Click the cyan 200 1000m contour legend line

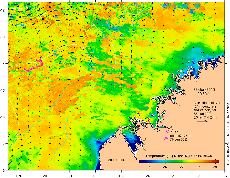[x=113, y=163]
